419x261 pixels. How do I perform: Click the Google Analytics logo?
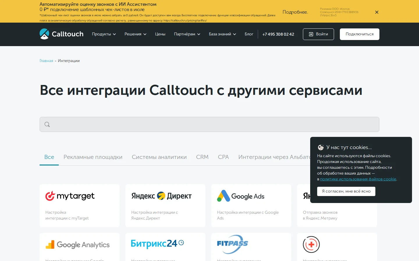(x=78, y=245)
